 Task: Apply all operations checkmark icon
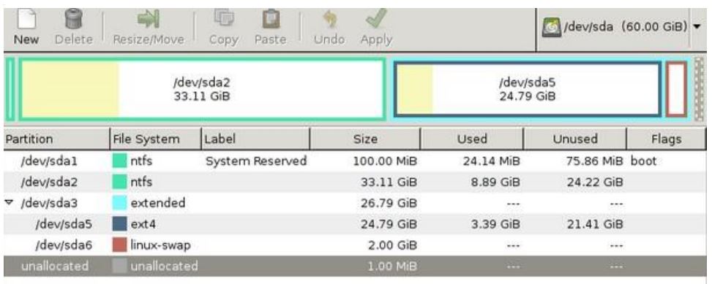[x=375, y=19]
